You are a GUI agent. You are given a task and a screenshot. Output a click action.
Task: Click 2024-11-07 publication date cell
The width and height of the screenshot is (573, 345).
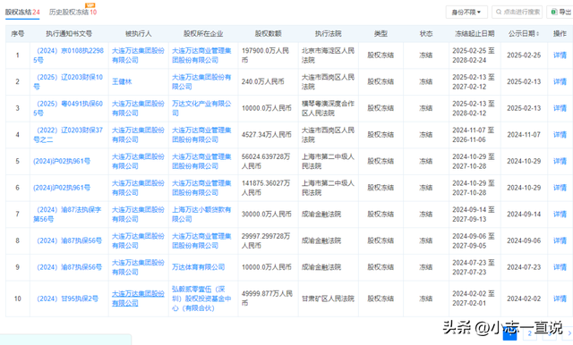[524, 135]
